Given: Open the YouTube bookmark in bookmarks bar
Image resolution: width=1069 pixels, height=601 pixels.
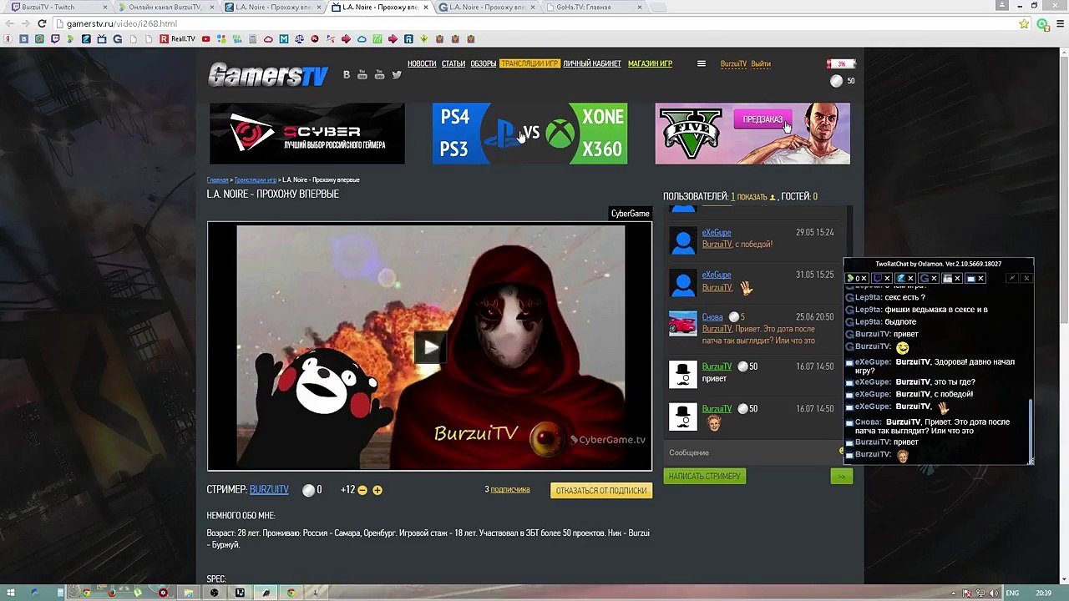Looking at the screenshot, I should point(205,39).
